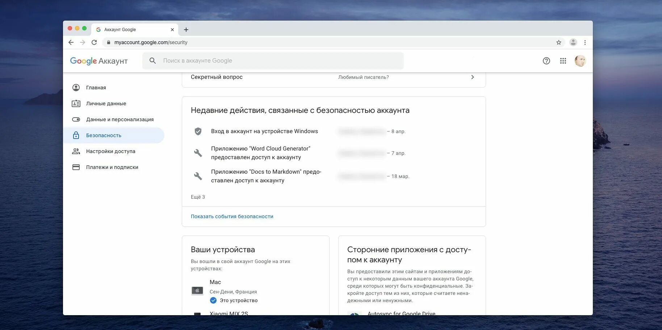The image size is (662, 330).
Task: Click the wrench icon for Word Cloud Generator
Action: coord(198,153)
